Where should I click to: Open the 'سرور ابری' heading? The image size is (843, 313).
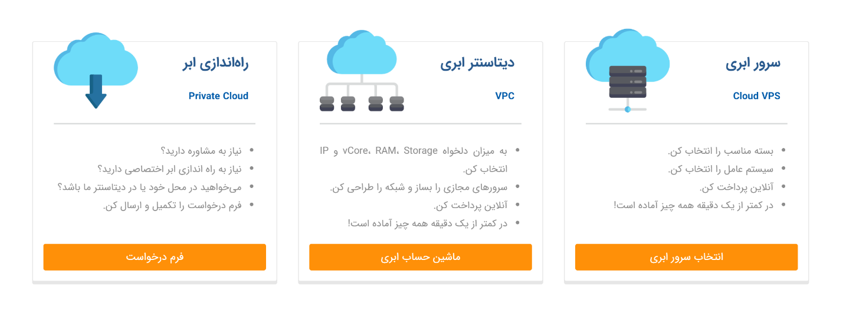click(753, 64)
